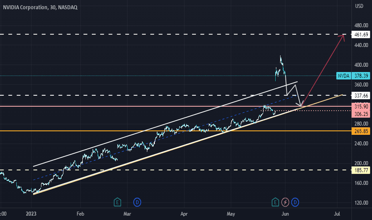
Task: Click the USD currency label
Action: [x=359, y=6]
